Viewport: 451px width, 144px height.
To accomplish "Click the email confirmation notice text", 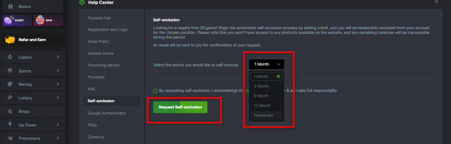I will pyautogui.click(x=207, y=45).
